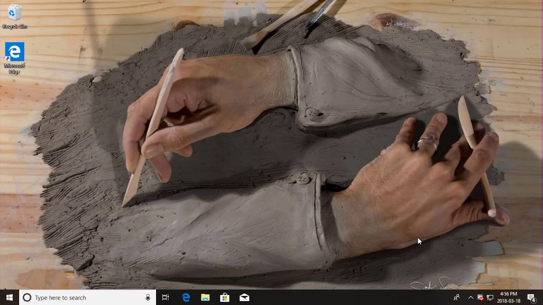
Task: Open the clock and calendar flyout
Action: [x=508, y=297]
